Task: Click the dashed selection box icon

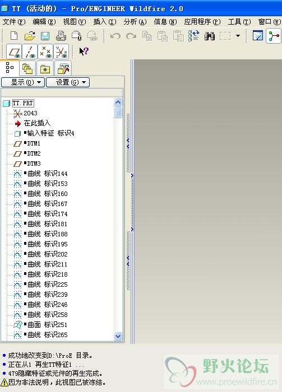Action: (x=225, y=36)
